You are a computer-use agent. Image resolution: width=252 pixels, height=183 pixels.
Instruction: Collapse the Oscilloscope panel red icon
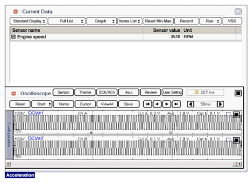[13, 94]
